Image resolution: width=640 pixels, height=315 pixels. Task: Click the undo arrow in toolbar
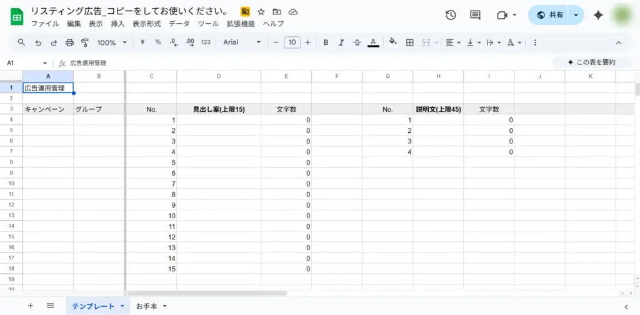[38, 42]
